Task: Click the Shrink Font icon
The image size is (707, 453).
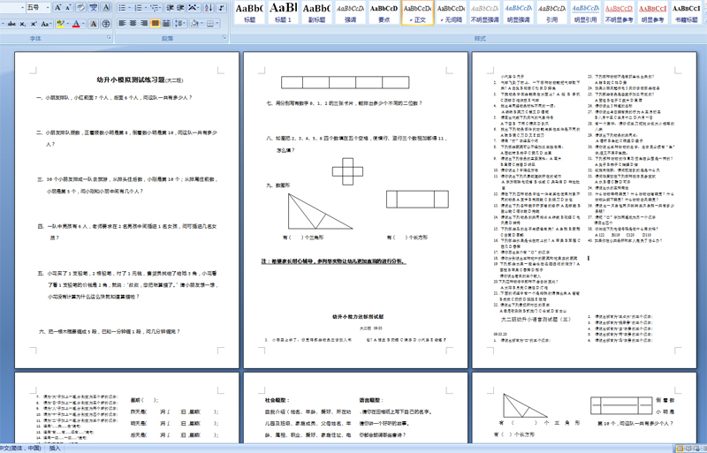Action: tap(68, 8)
